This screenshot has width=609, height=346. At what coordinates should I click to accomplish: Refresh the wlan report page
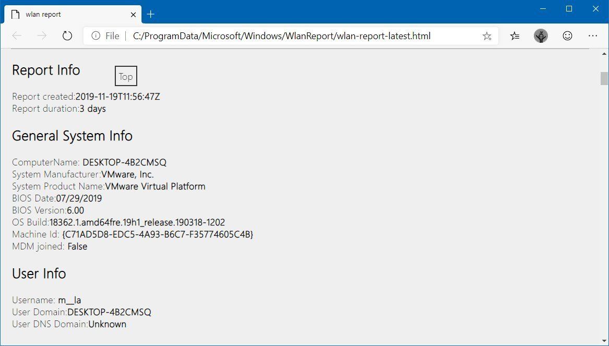click(x=67, y=36)
